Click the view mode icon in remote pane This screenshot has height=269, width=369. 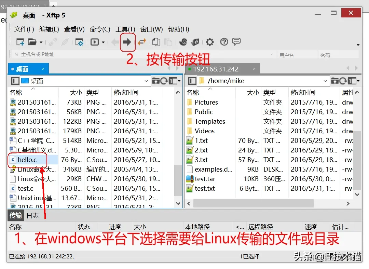(x=352, y=81)
